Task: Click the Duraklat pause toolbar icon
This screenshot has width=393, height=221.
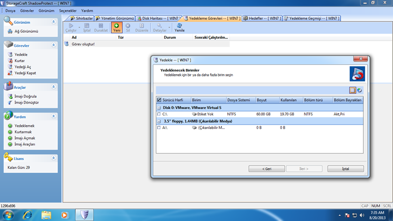Action: (x=101, y=27)
